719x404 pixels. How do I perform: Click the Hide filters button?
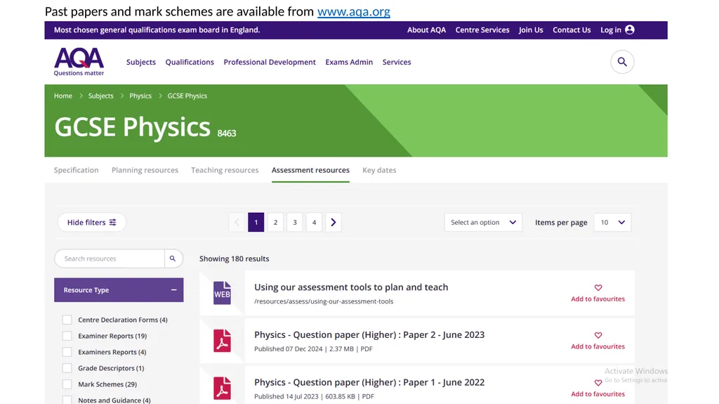(x=92, y=222)
